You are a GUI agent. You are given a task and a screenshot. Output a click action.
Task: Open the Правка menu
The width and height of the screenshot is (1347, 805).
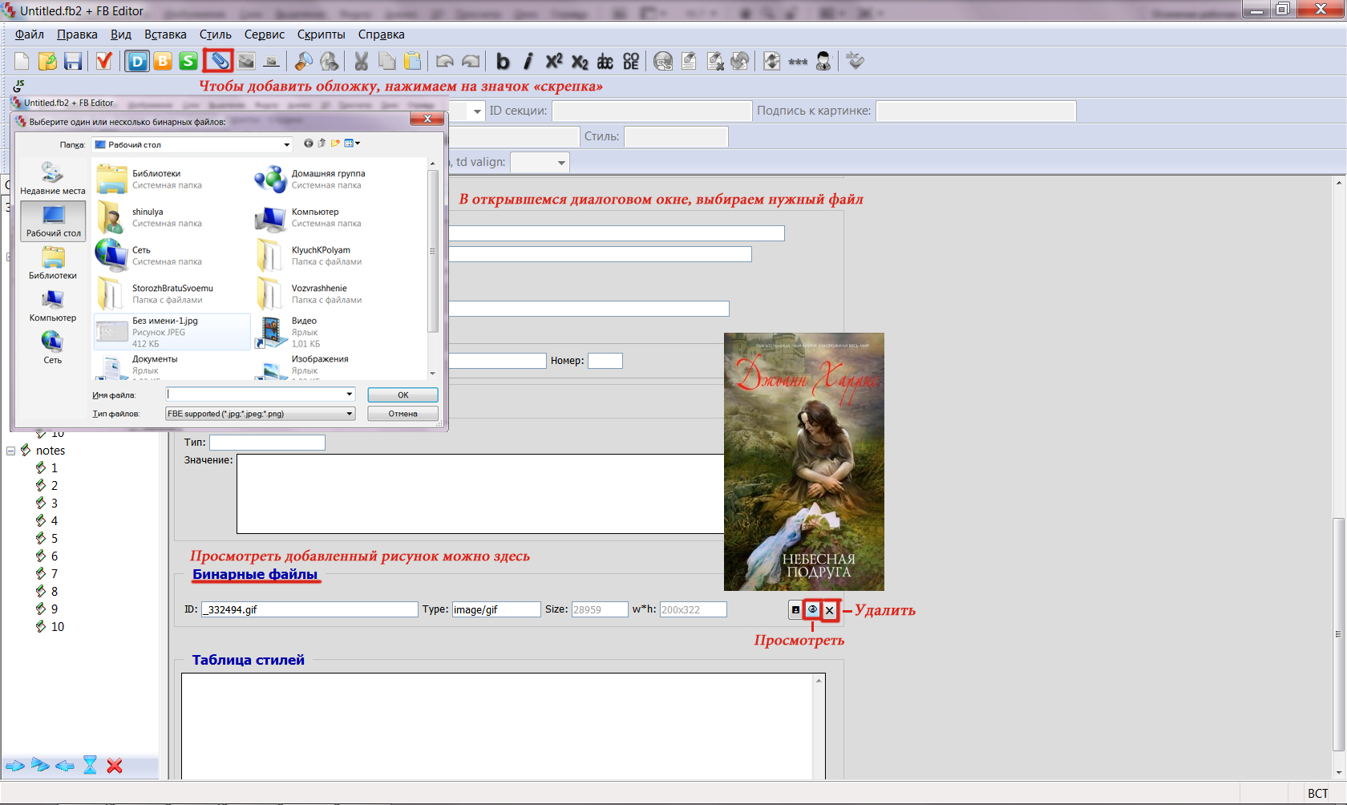click(77, 34)
